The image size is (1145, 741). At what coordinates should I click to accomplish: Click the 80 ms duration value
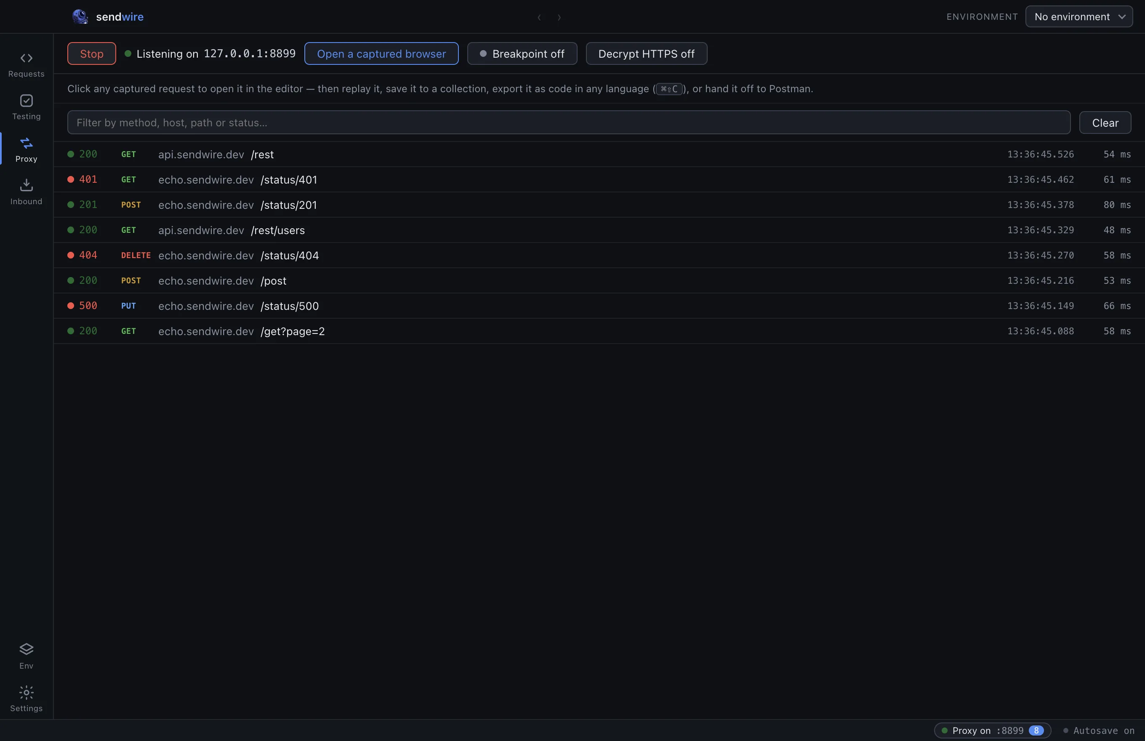[x=1117, y=205]
